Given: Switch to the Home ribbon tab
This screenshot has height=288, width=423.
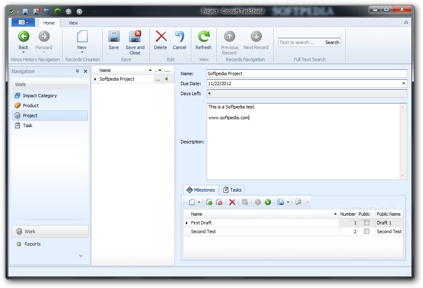Looking at the screenshot, I should [49, 23].
